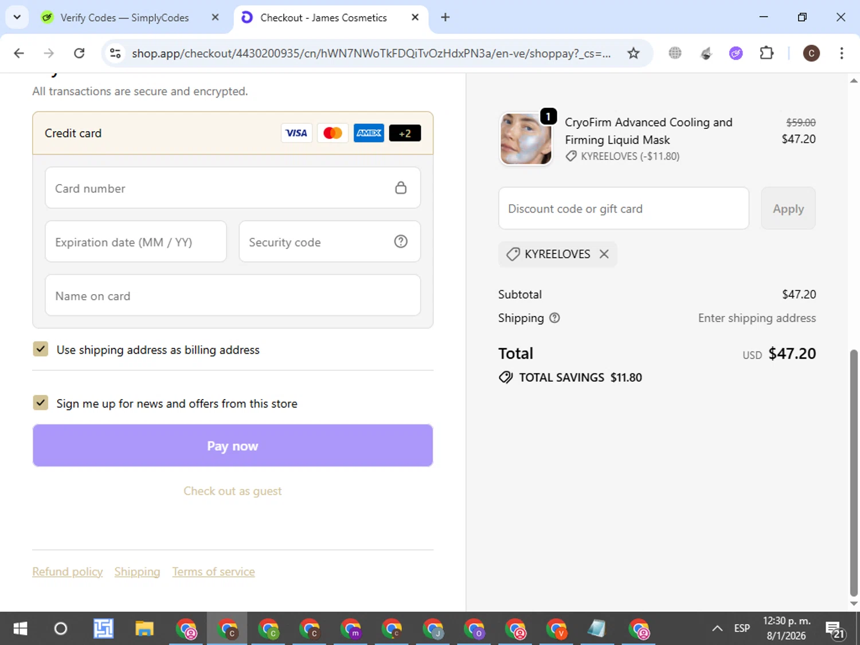Focus the Name on card field
The width and height of the screenshot is (860, 645).
coord(233,296)
